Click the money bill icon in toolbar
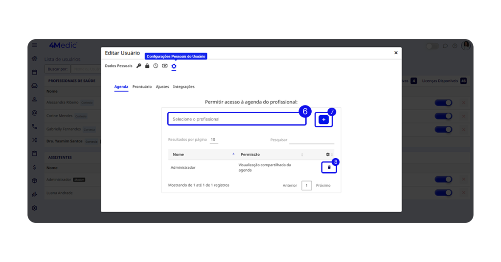The width and height of the screenshot is (501, 262). tap(165, 66)
